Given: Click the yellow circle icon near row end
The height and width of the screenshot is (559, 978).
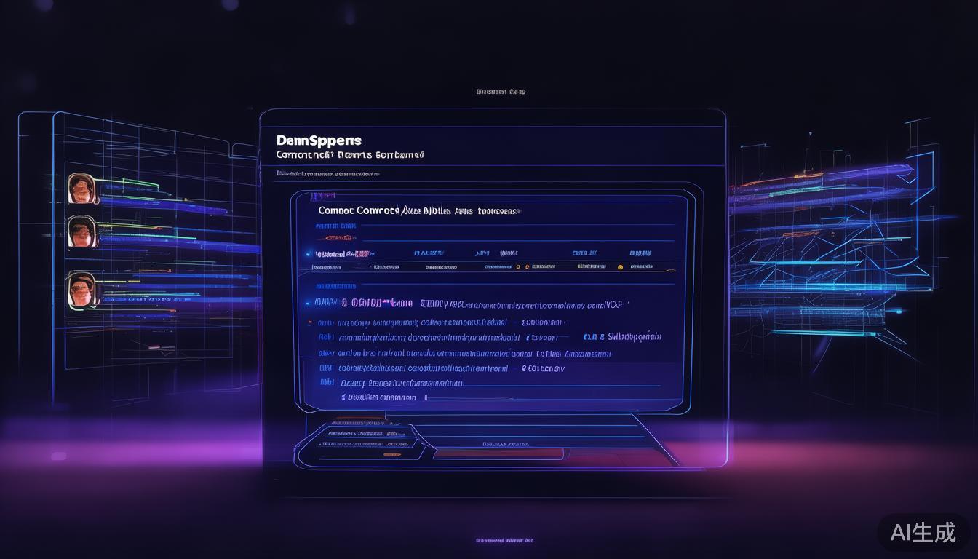Looking at the screenshot, I should pyautogui.click(x=620, y=267).
